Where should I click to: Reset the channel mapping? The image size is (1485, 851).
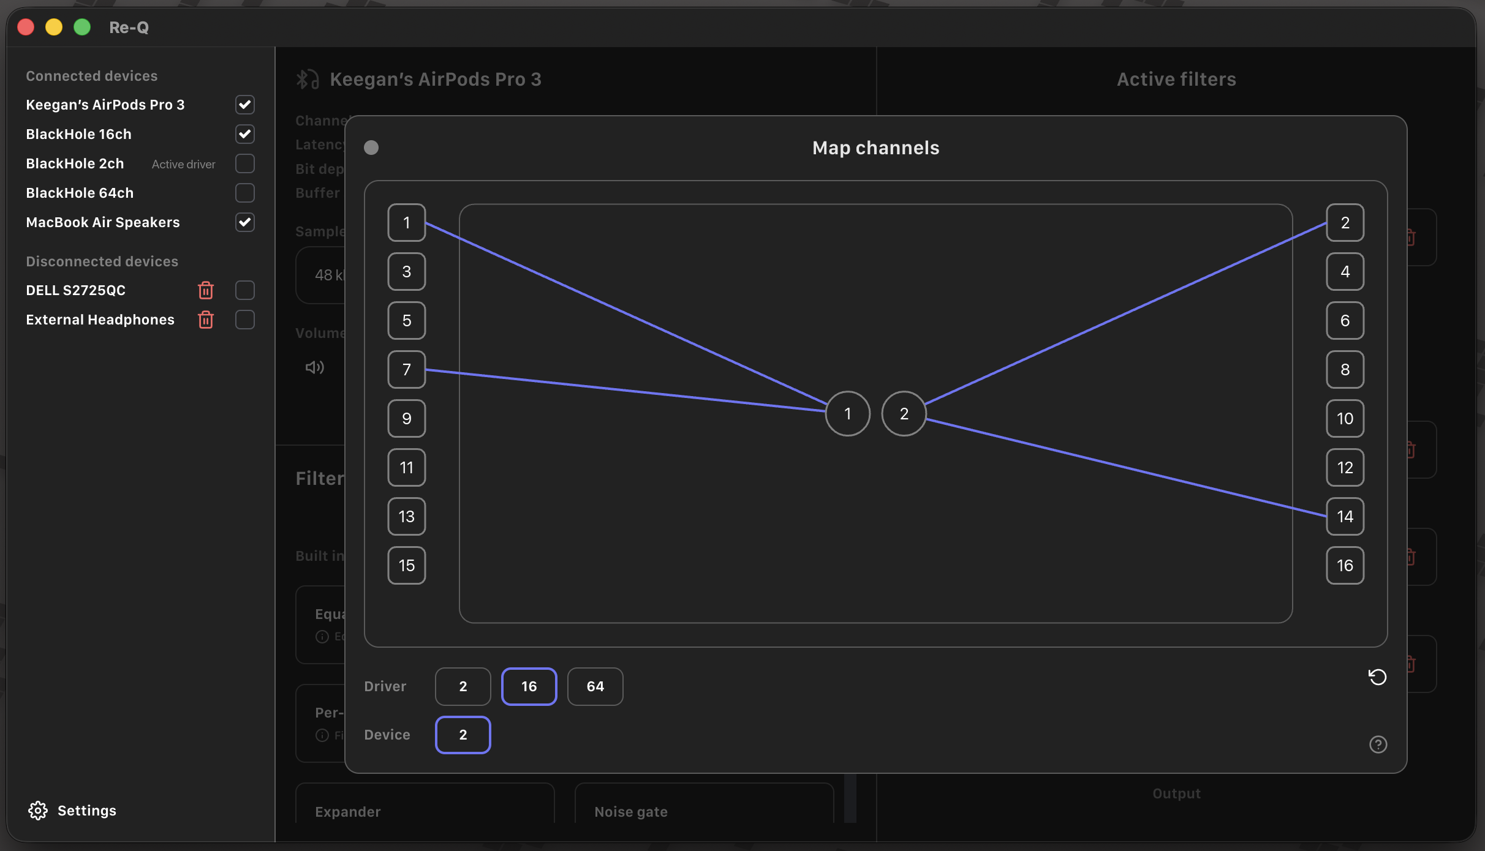(1377, 677)
